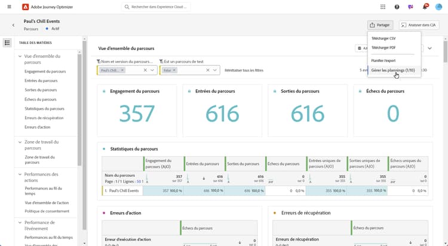
Task: Click the 0 value in Échecs du parcours card
Action: coord(393,113)
